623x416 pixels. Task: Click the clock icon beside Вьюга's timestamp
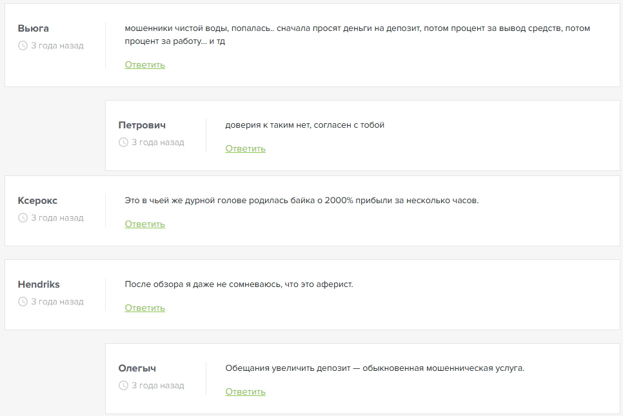(21, 45)
